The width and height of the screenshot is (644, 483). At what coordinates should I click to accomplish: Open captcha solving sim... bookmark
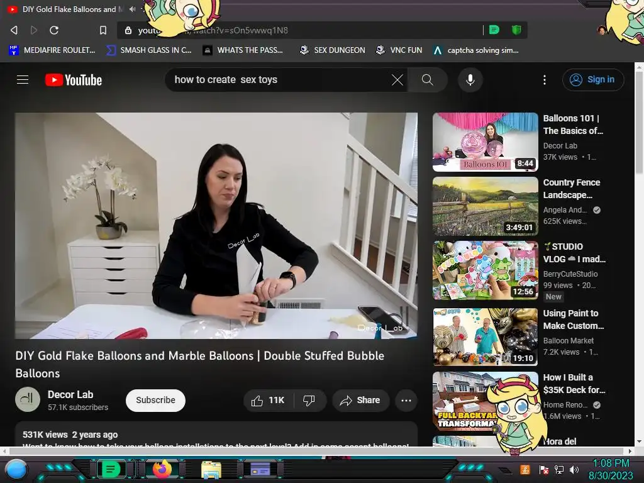(x=476, y=50)
